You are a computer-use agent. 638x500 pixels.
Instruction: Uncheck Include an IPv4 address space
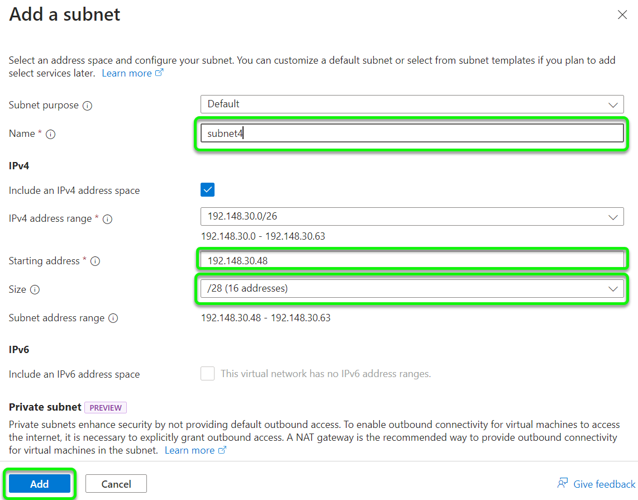[x=207, y=189]
